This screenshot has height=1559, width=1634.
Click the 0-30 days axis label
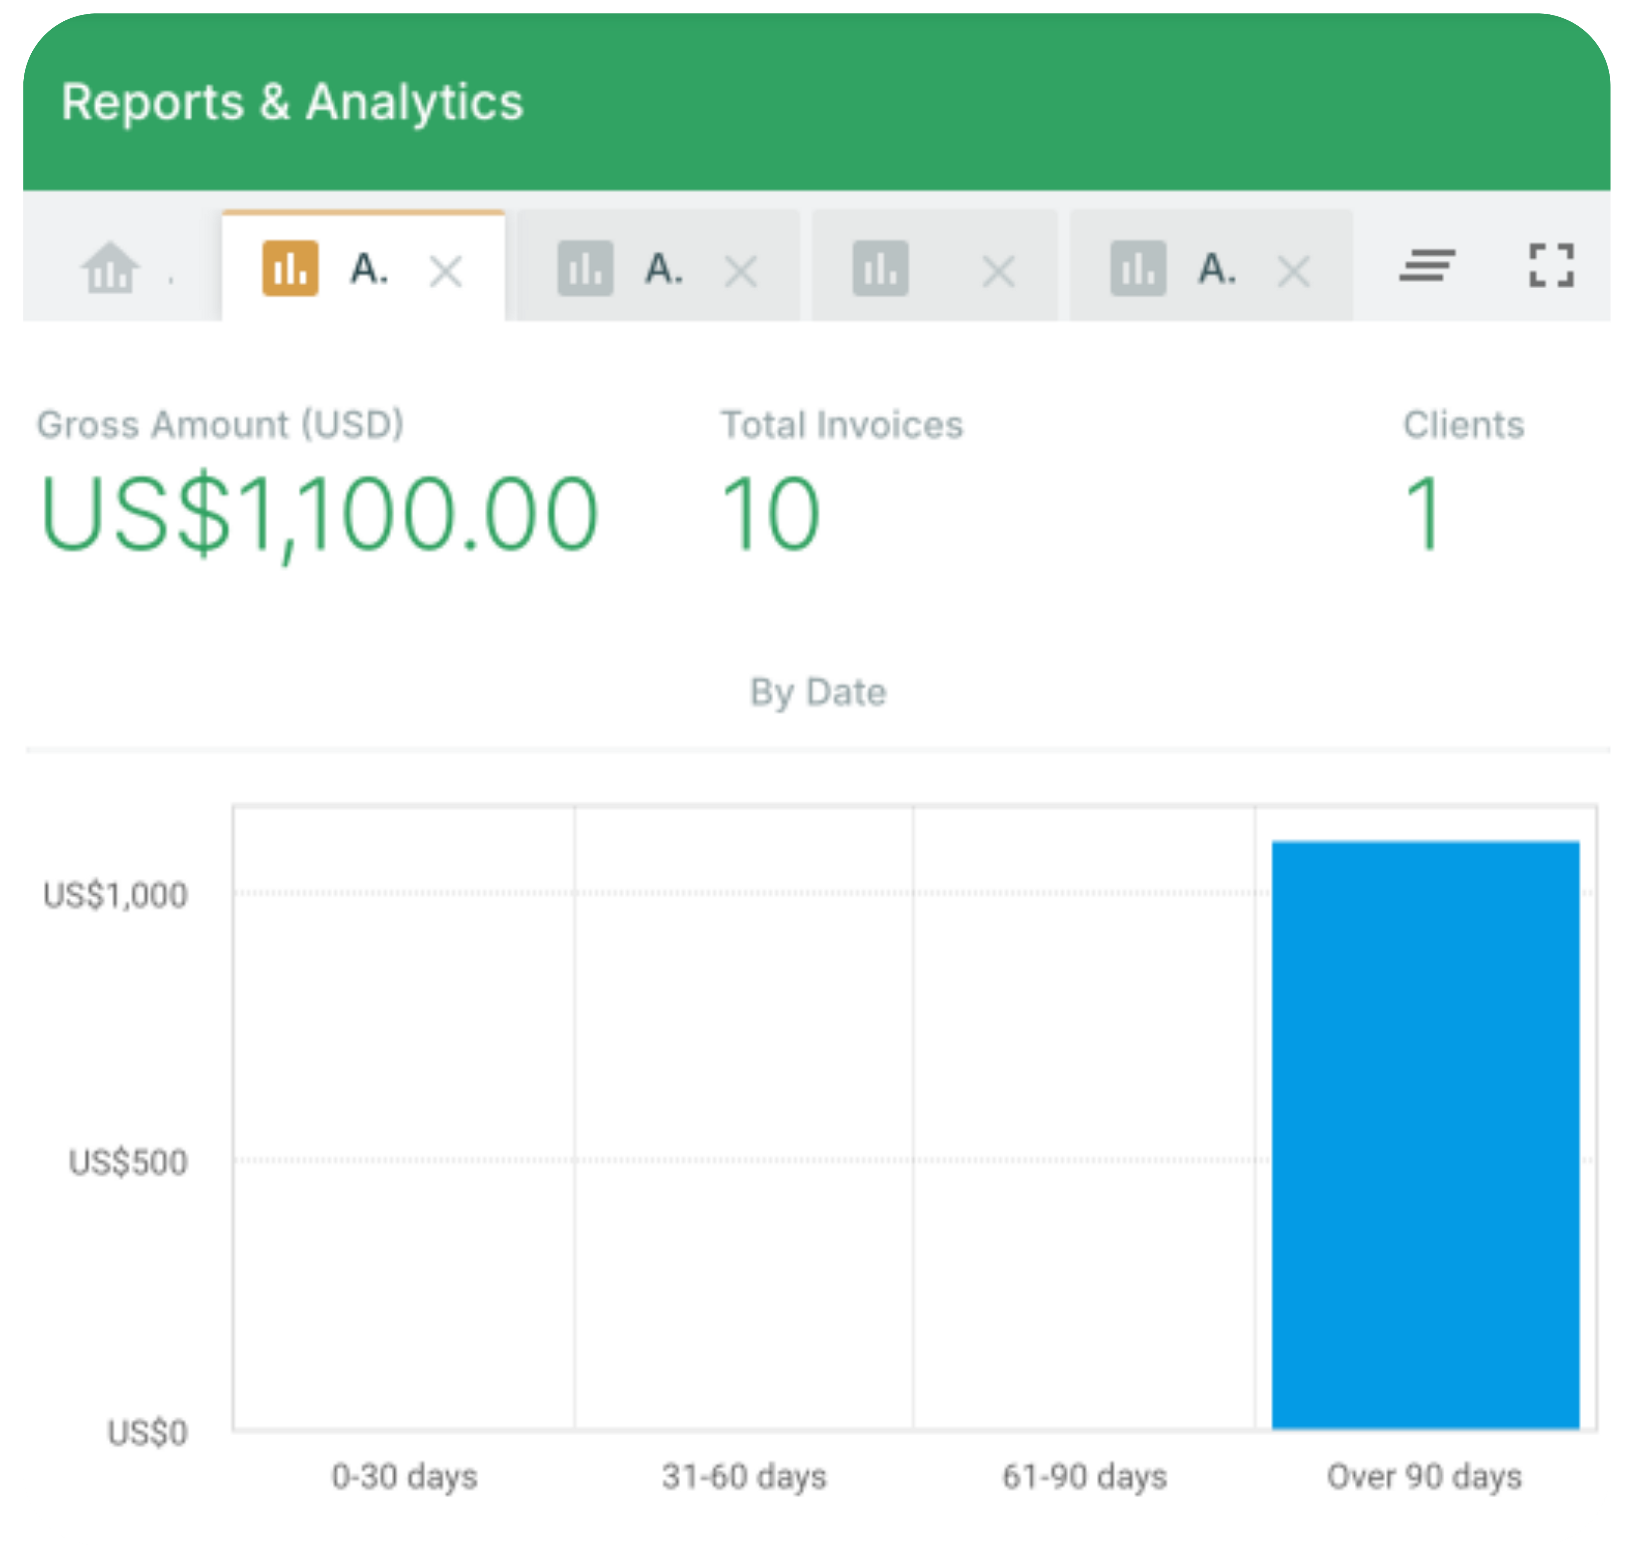point(405,1477)
